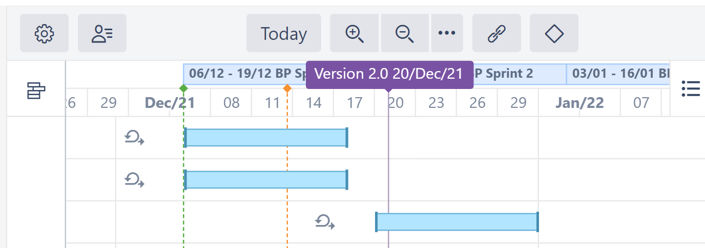Open the list panel icon at right
Screen dimensions: 705x248
691,88
